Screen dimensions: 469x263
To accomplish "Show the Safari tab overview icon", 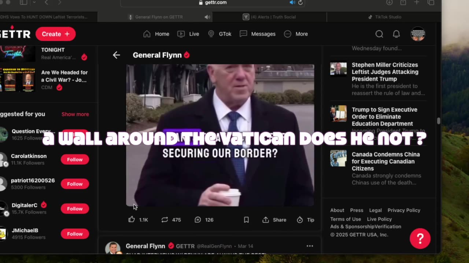I will tap(431, 3).
